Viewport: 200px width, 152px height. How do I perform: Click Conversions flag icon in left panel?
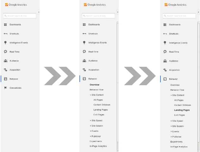(x=5, y=88)
